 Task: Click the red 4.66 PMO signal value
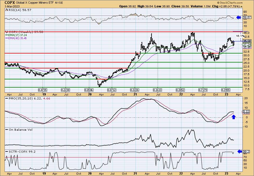click(47, 98)
